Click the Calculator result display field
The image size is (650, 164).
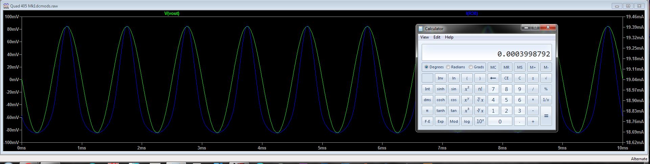(487, 52)
